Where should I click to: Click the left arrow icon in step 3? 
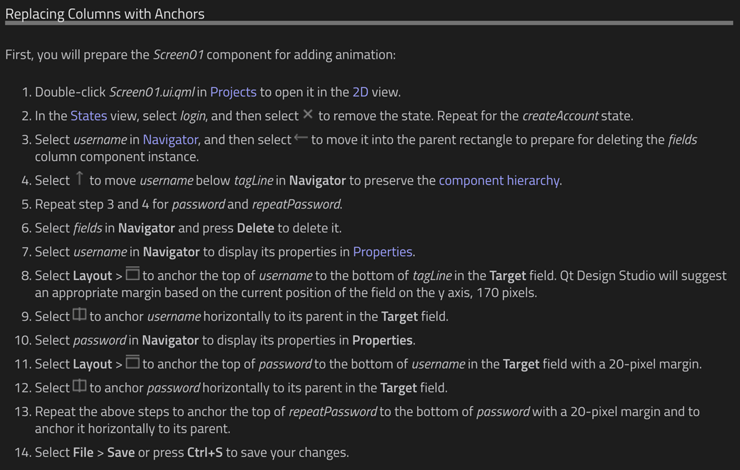[x=300, y=138]
